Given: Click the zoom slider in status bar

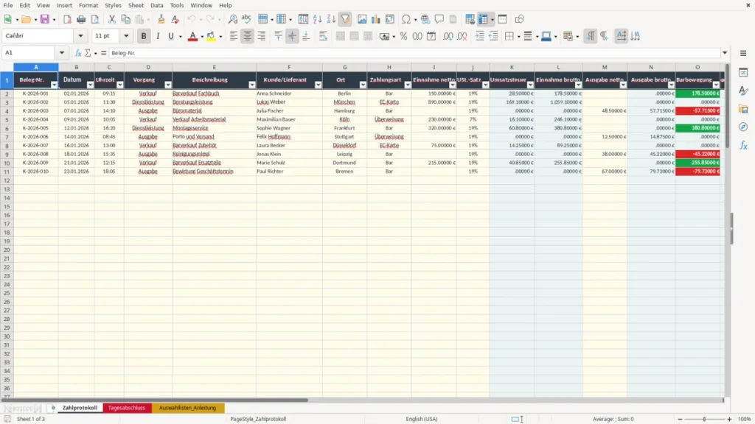Looking at the screenshot, I should point(704,419).
